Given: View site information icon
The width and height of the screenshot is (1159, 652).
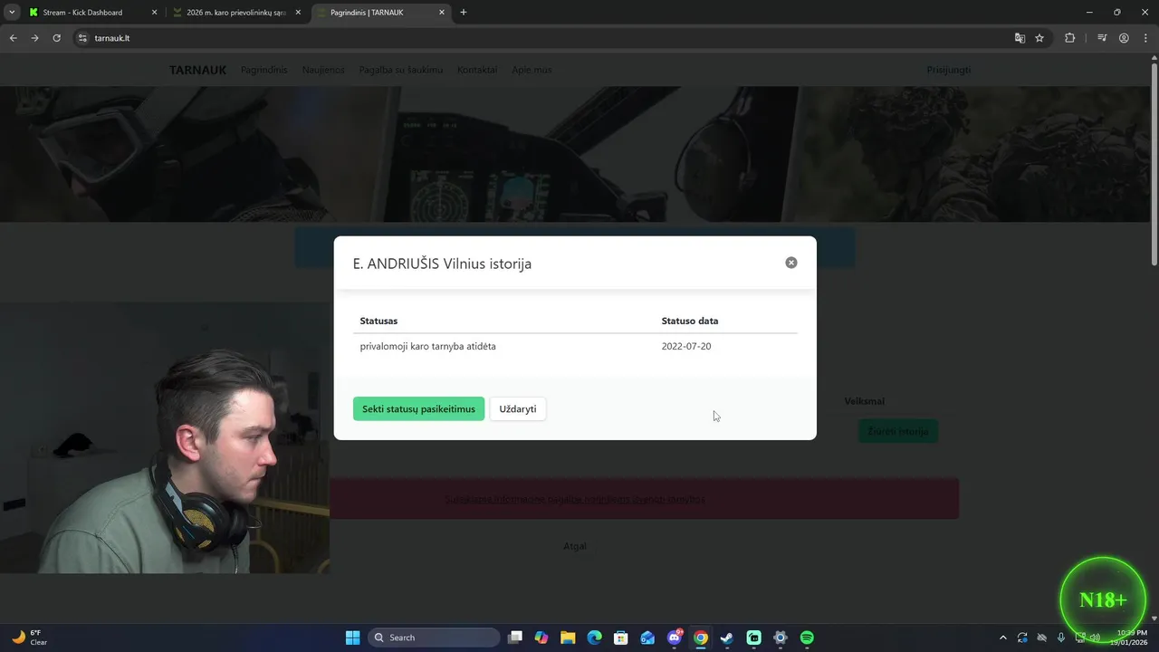Looking at the screenshot, I should (82, 38).
